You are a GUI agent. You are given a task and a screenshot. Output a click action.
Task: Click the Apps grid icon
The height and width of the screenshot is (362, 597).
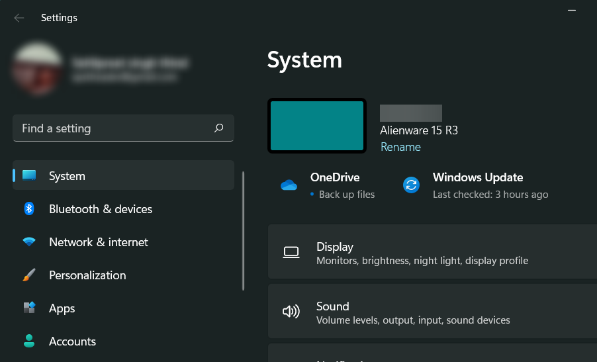tap(29, 308)
